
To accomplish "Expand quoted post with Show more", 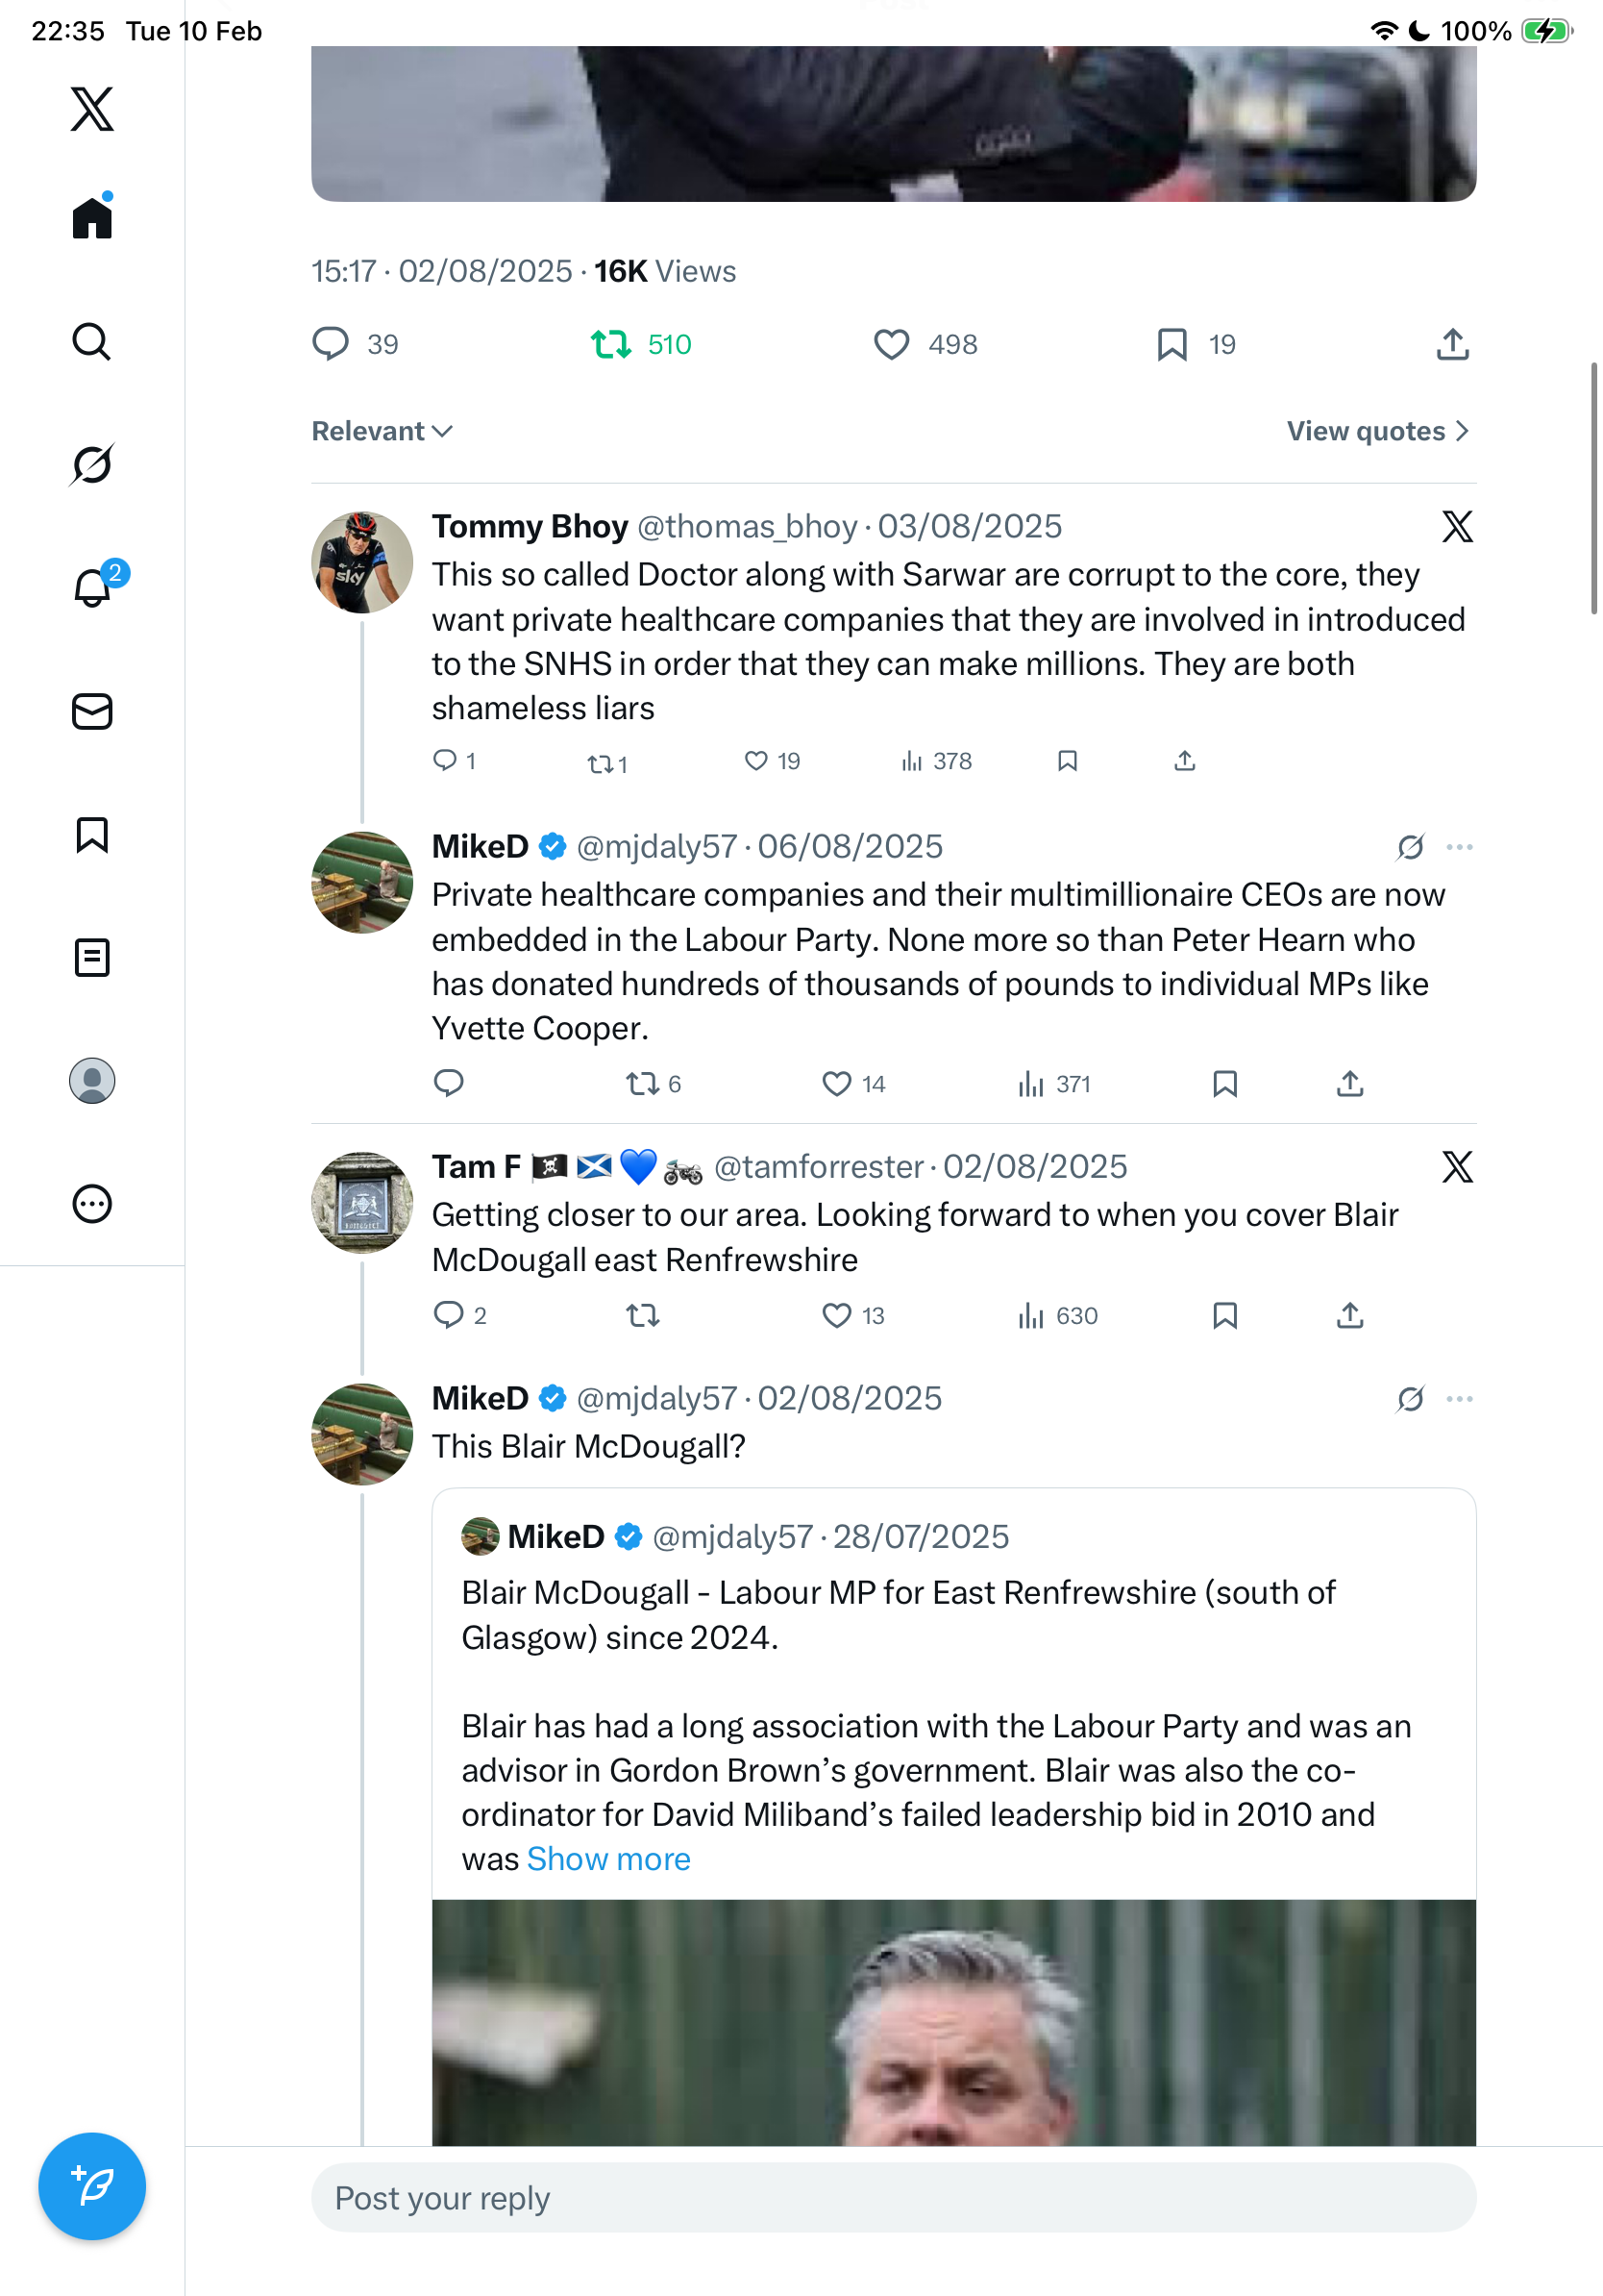I will pyautogui.click(x=608, y=1859).
